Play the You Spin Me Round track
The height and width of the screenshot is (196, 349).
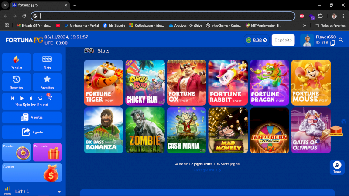click(22, 98)
